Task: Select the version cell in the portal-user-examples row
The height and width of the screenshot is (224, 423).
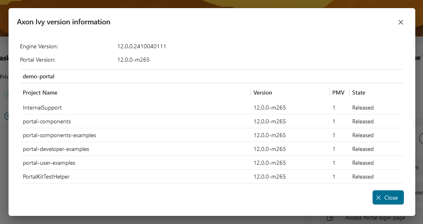Action: click(270, 163)
